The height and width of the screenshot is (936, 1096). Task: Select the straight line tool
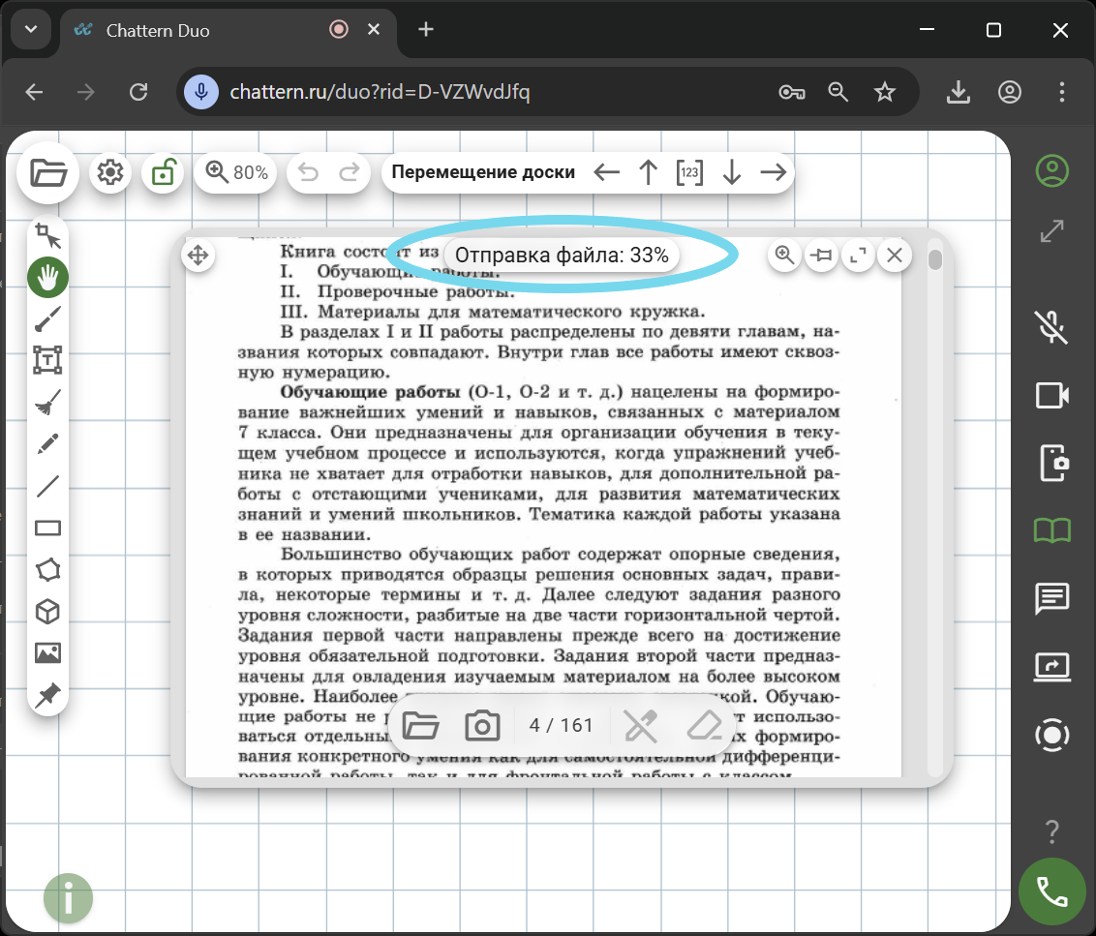click(47, 486)
